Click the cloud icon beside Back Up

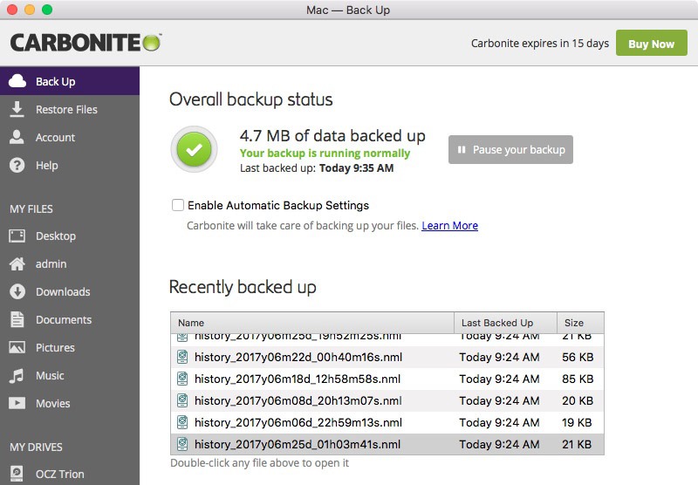[17, 81]
